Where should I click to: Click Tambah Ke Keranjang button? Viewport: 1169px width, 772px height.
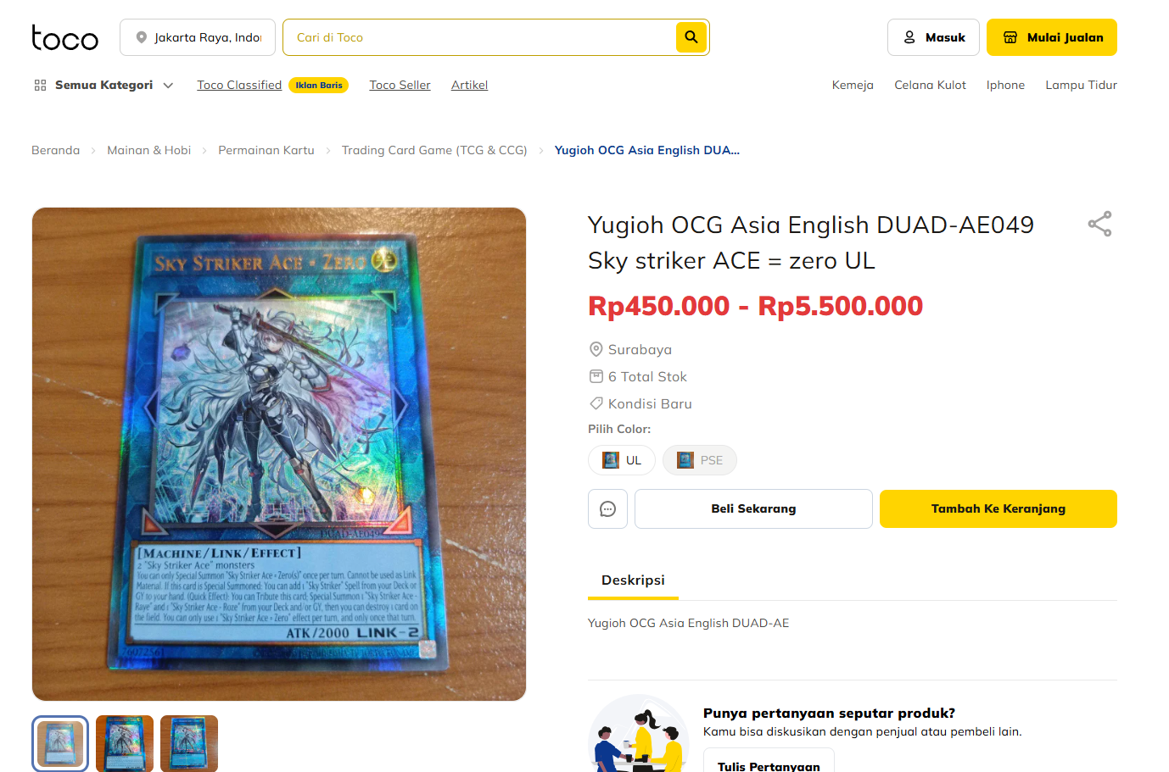pos(998,508)
